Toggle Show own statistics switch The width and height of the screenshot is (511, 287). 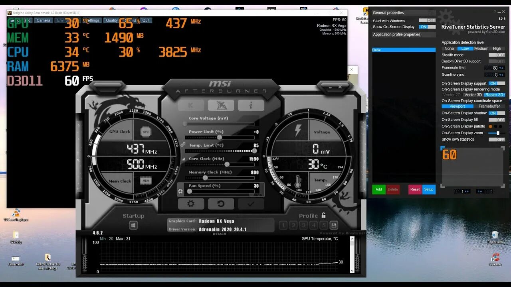497,140
